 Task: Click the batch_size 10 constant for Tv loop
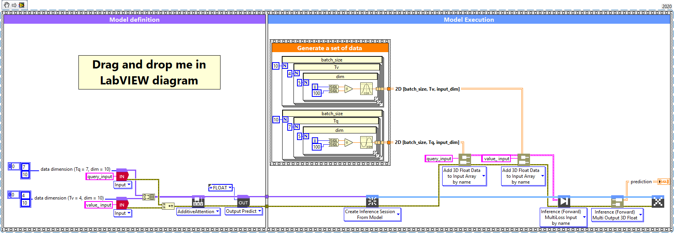click(276, 66)
